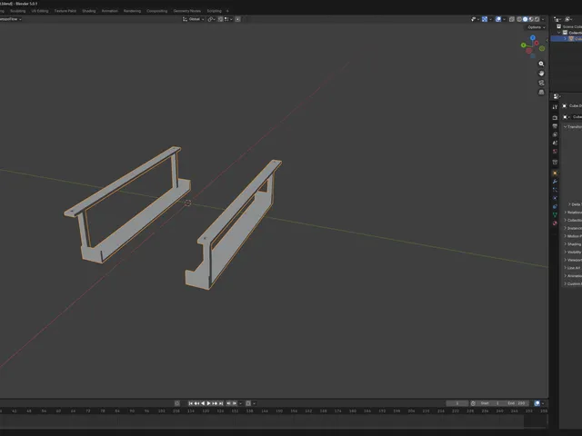
Task: Open the Output properties tab
Action: click(x=555, y=126)
